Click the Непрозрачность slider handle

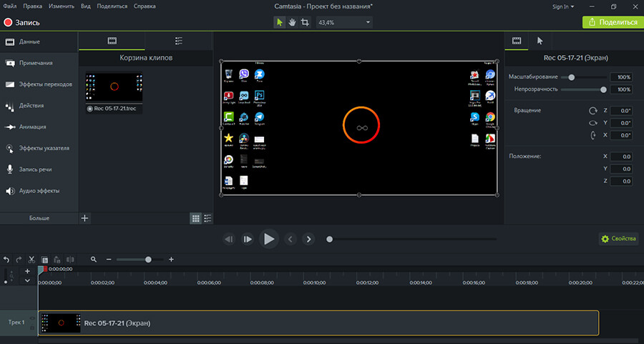603,89
